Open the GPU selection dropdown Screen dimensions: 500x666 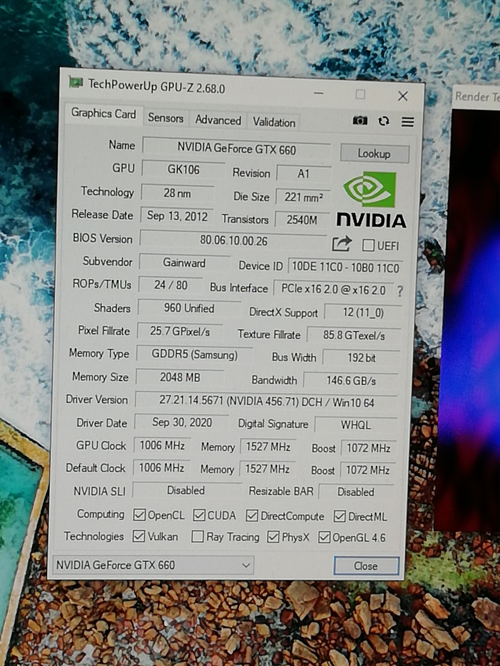point(153,565)
